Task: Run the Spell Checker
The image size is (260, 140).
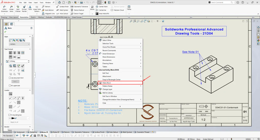Action: click(x=18, y=9)
